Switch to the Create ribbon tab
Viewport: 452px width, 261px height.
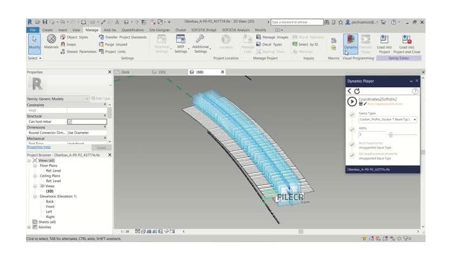pyautogui.click(x=48, y=30)
